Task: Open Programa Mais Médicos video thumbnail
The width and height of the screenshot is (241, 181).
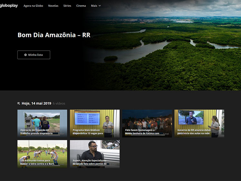Action: click(x=95, y=123)
